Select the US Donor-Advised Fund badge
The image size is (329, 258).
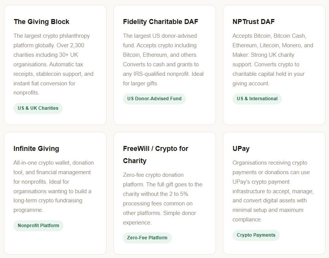[x=154, y=99]
